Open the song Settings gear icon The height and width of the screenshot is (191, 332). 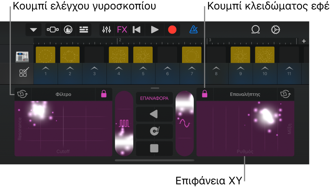[x=276, y=30]
